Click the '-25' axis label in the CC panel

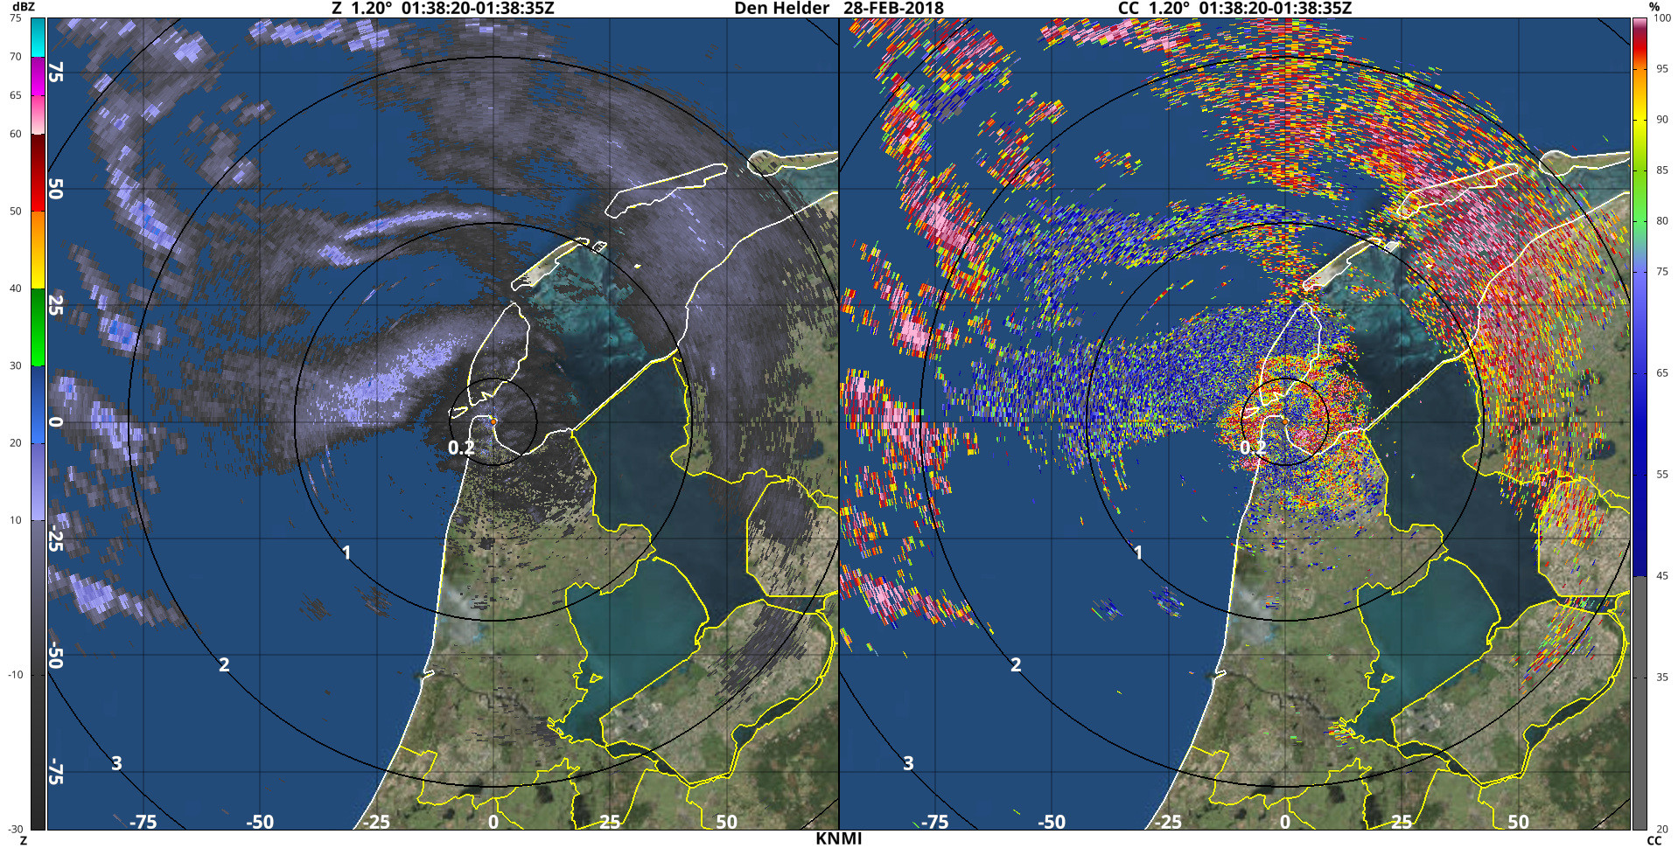[1169, 822]
